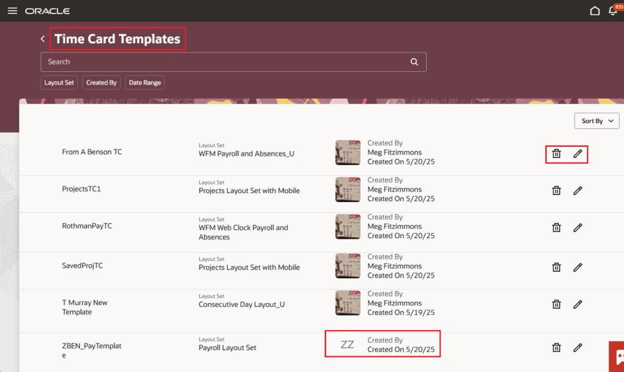Image resolution: width=624 pixels, height=372 pixels.
Task: Click the back arrow beside Time Card Templates
Action: point(43,39)
